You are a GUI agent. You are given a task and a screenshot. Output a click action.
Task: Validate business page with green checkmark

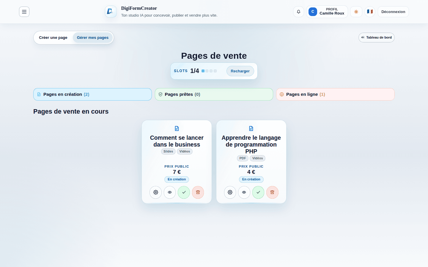[x=184, y=192]
